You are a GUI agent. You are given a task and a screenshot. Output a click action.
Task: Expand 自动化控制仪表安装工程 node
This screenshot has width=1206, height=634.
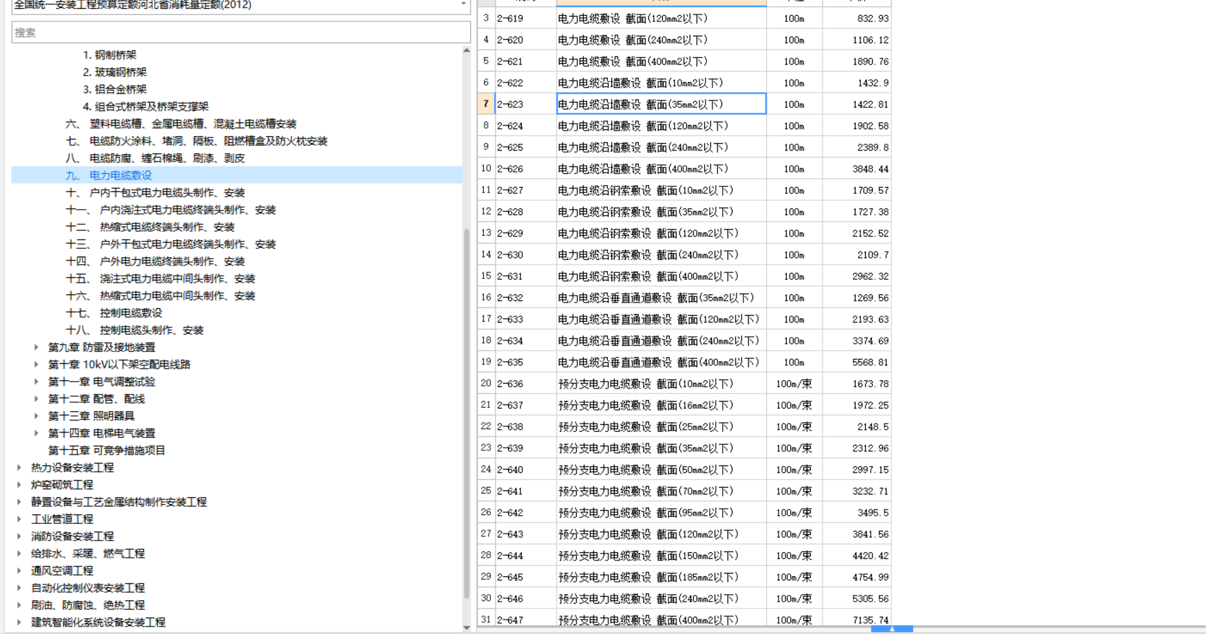[x=19, y=588]
